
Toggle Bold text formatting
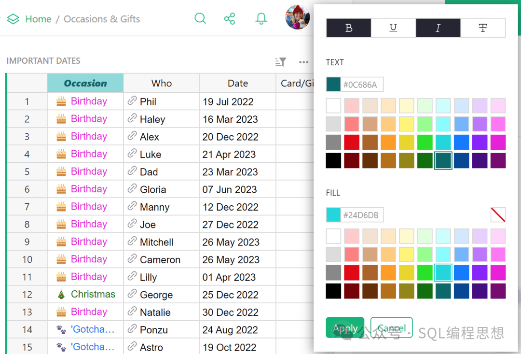(349, 28)
